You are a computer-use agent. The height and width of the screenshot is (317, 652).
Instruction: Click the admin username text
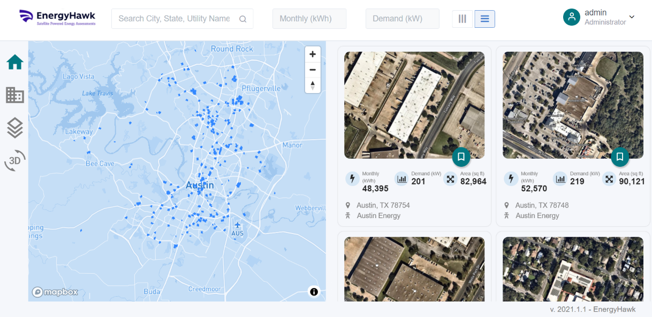595,13
